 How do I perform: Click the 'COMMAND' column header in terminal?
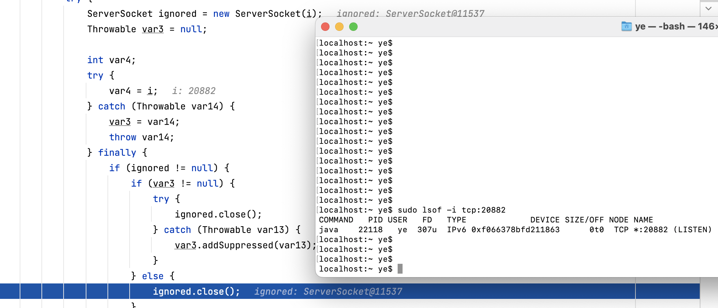[336, 220]
